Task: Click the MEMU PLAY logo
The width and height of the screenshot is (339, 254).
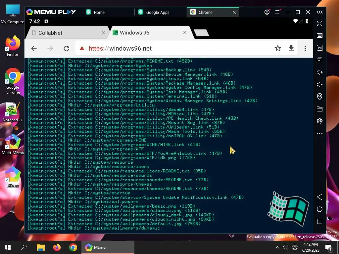Action: (x=51, y=12)
